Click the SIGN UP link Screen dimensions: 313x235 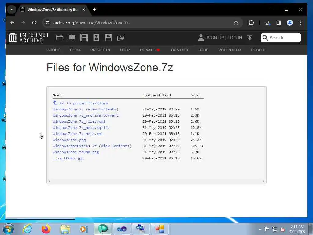[x=215, y=38]
